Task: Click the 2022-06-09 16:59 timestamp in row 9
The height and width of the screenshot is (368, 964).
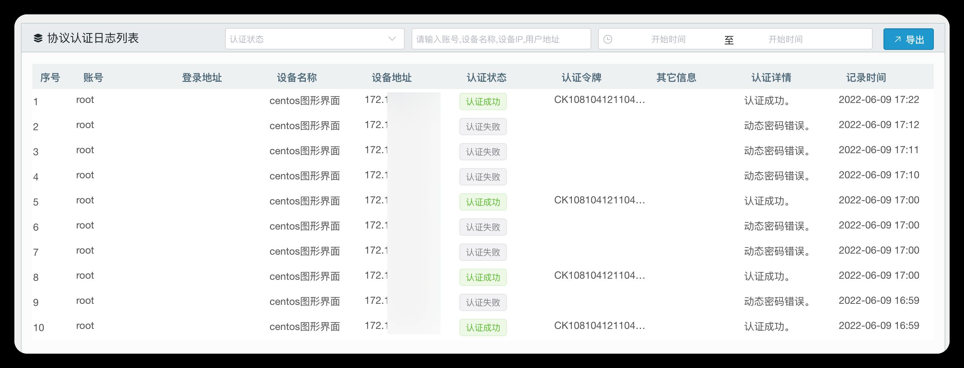Action: tap(879, 300)
